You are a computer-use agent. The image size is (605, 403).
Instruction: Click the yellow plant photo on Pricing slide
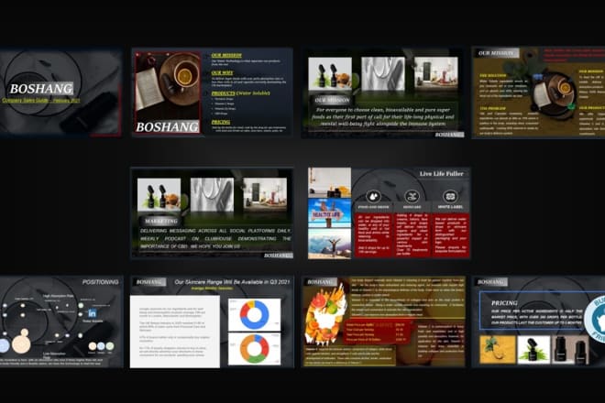tap(498, 349)
